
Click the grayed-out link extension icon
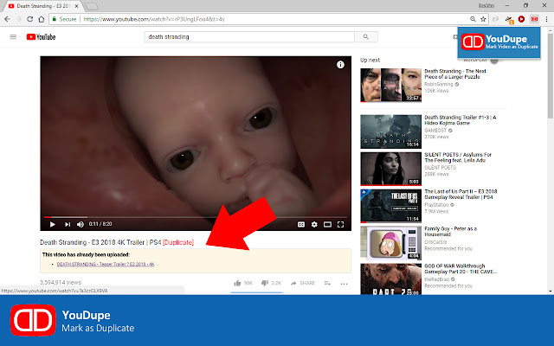point(496,19)
